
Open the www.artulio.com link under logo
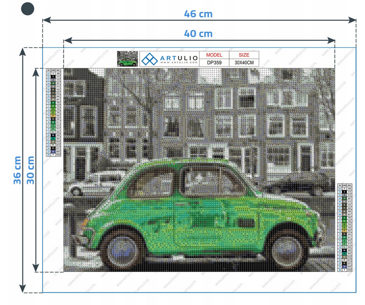pyautogui.click(x=178, y=63)
